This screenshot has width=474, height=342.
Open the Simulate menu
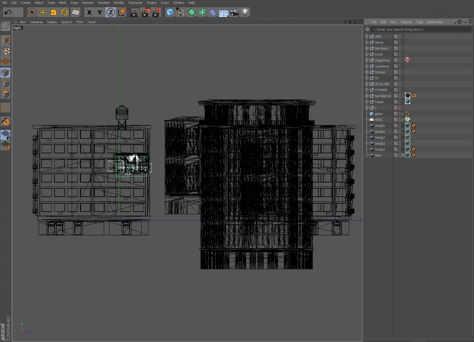(x=103, y=2)
